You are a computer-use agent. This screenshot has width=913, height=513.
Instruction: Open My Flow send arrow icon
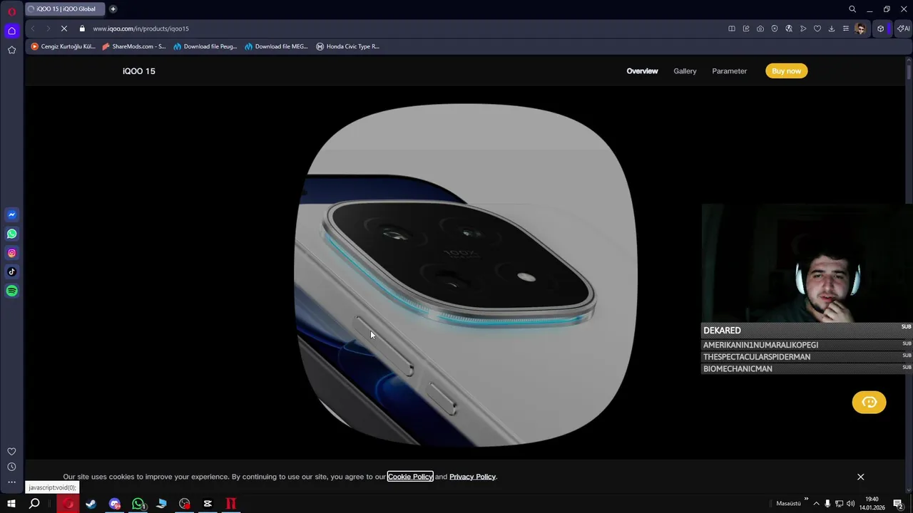(803, 28)
